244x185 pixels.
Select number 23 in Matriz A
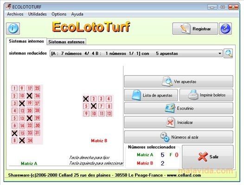pyautogui.click(x=29, y=133)
